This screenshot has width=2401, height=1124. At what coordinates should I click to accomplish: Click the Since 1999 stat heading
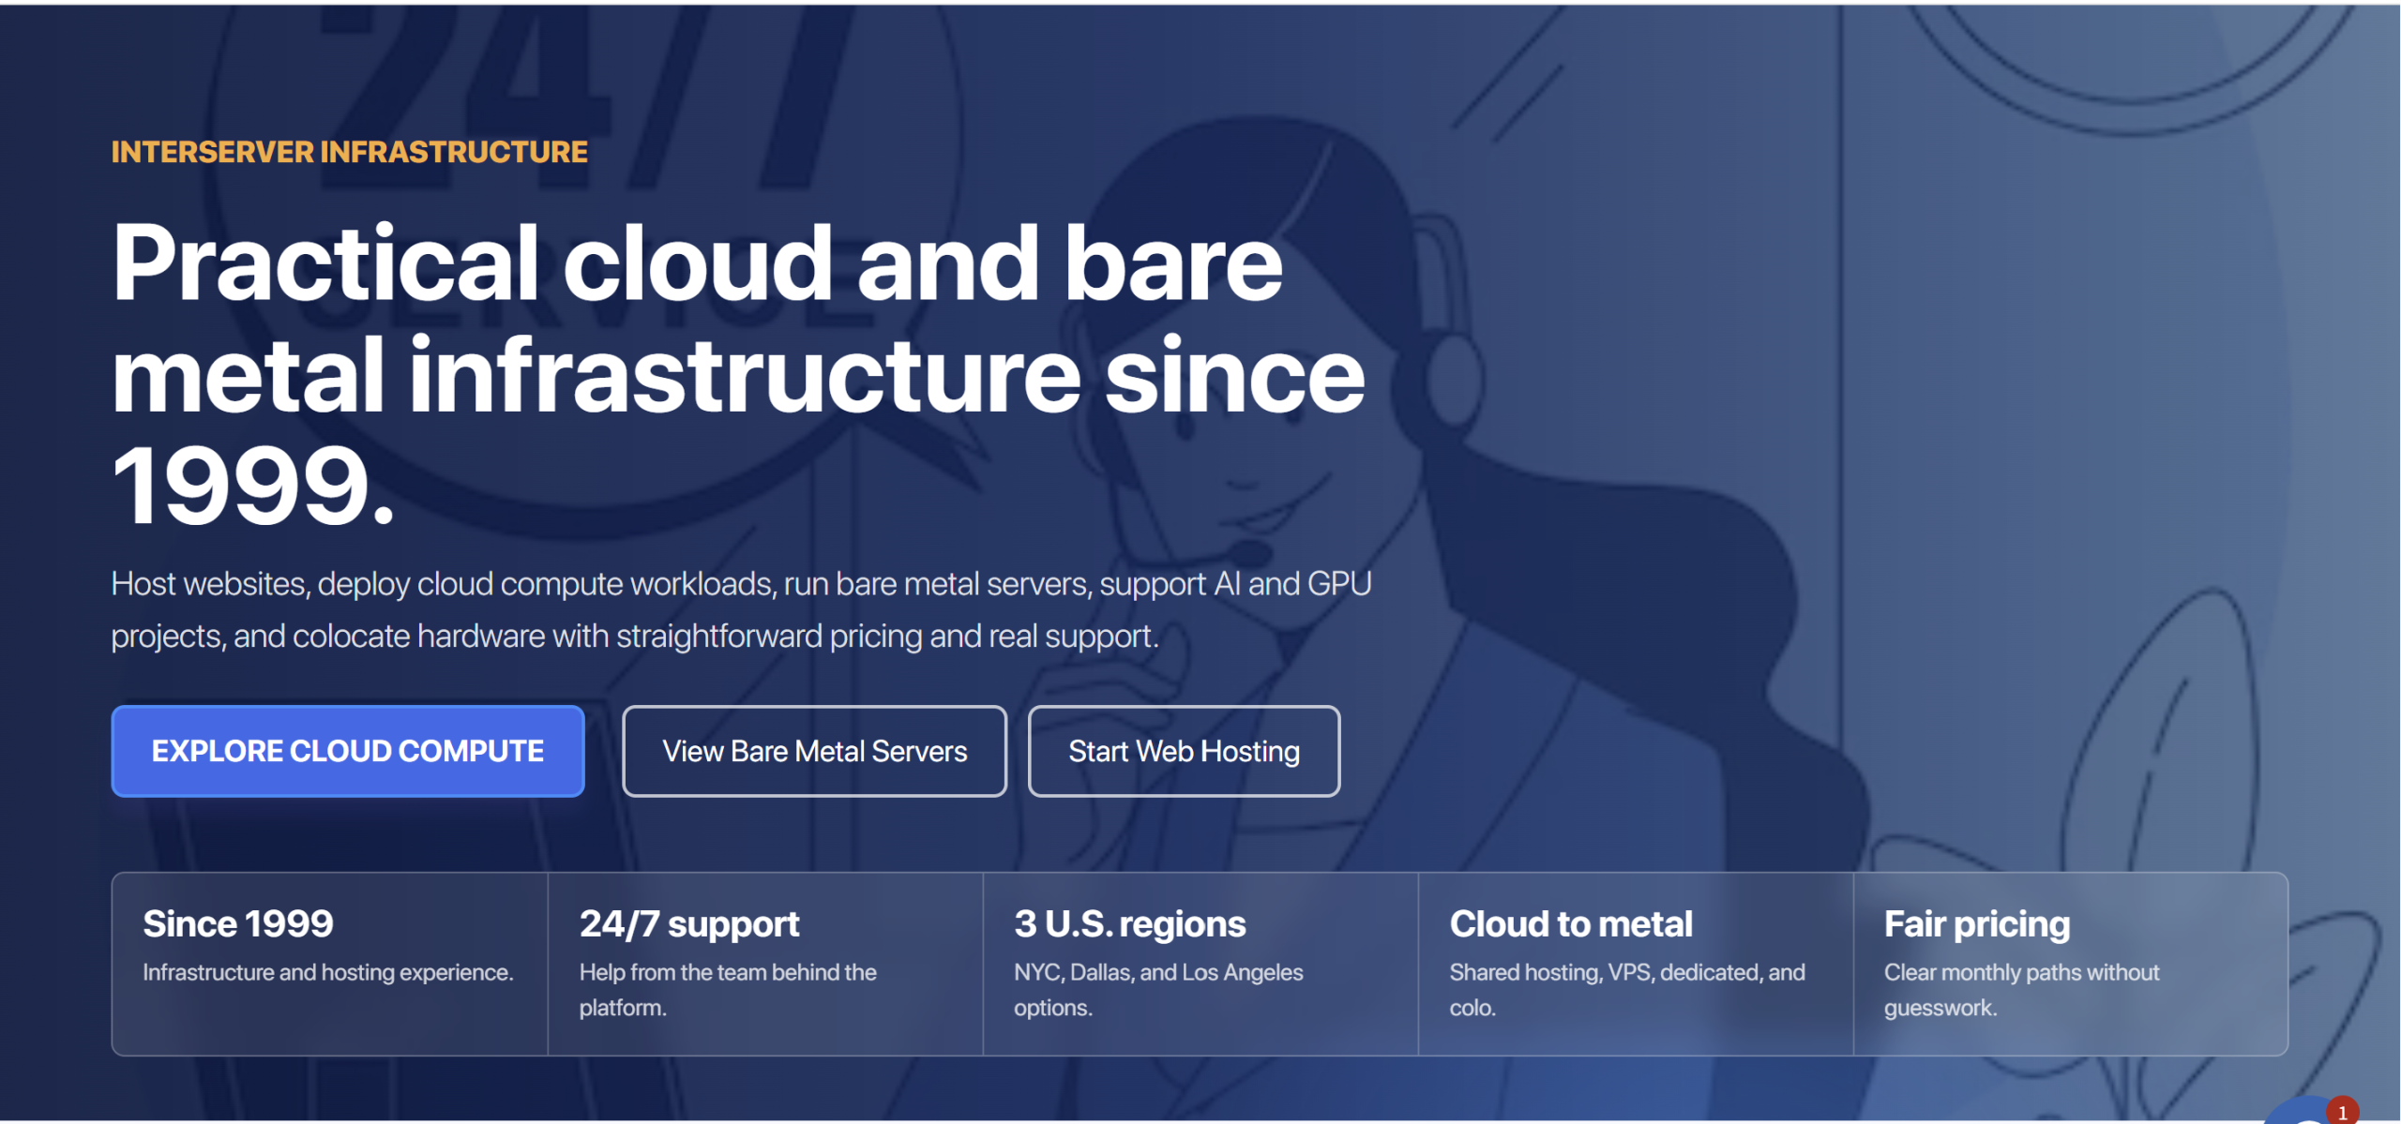(x=238, y=923)
